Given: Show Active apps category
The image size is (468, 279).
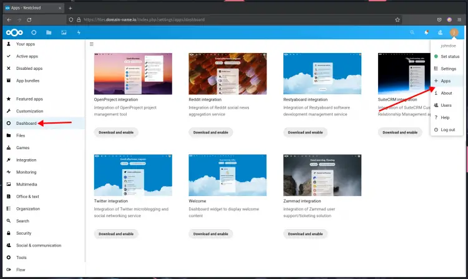Looking at the screenshot, I should click(x=44, y=56).
